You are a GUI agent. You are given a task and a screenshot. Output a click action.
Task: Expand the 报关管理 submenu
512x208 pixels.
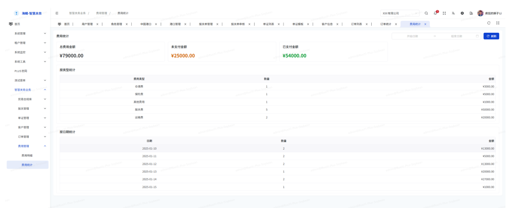(28, 109)
